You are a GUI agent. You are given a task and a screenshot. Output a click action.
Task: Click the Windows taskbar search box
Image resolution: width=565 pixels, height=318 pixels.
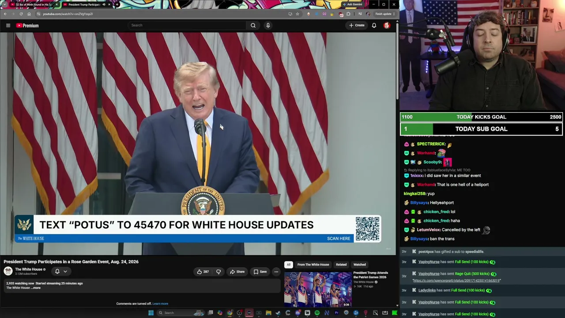[x=180, y=313]
